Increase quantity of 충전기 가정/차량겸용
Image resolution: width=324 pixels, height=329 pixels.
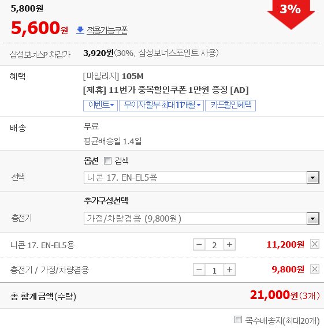pos(229,270)
